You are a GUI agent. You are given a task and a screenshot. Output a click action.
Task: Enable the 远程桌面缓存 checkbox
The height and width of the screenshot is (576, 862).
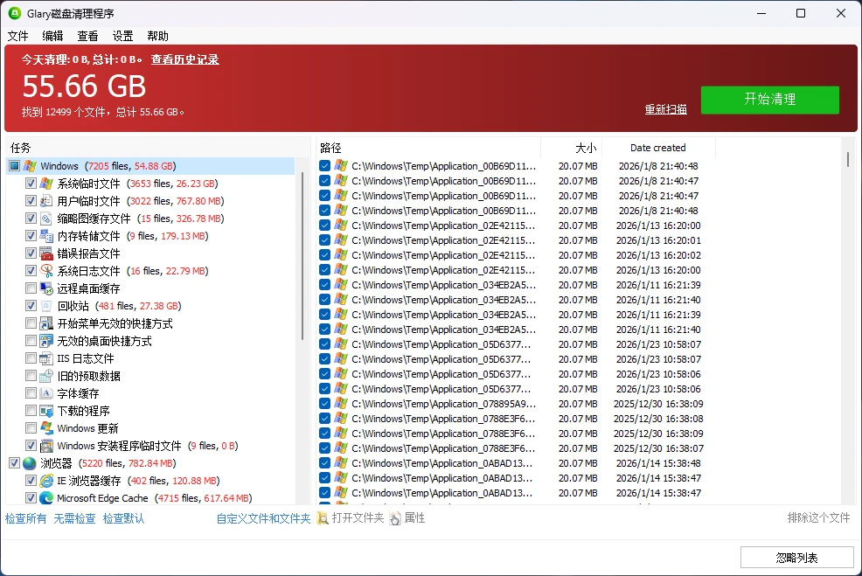pos(31,288)
